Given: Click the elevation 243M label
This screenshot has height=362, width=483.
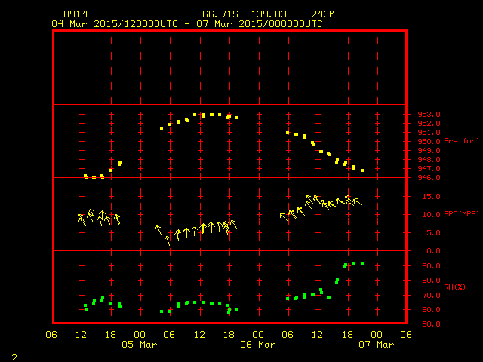Looking at the screenshot, I should (323, 14).
